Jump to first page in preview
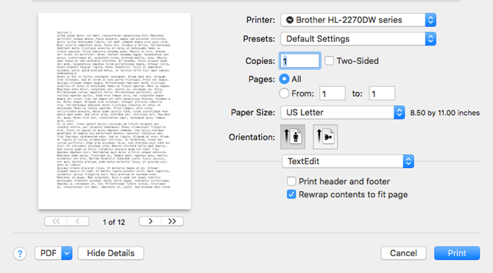 56,221
